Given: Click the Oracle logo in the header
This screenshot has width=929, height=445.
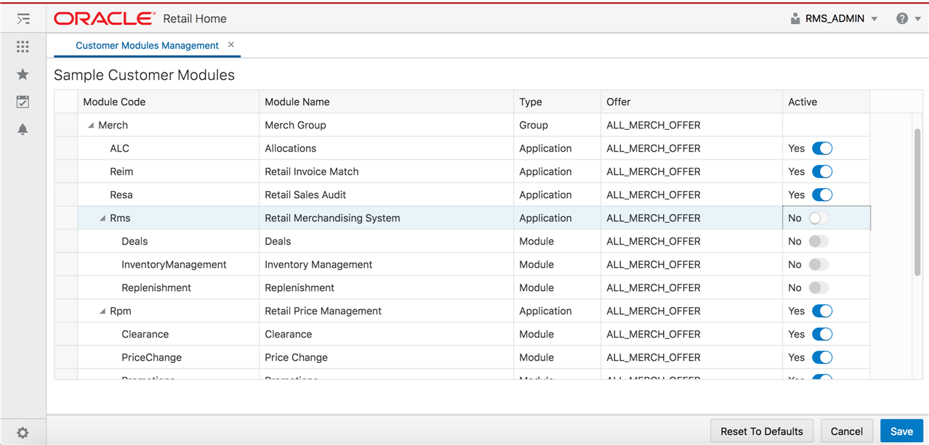Looking at the screenshot, I should click(104, 18).
